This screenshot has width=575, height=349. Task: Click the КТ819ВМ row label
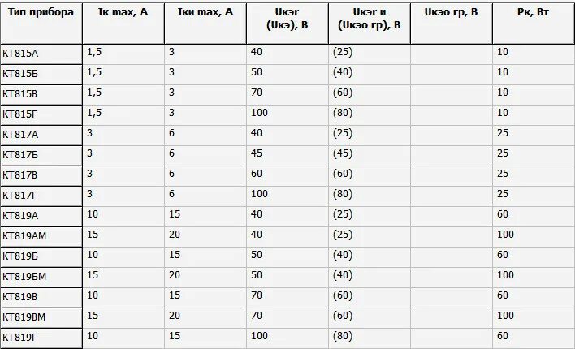[x=41, y=318]
